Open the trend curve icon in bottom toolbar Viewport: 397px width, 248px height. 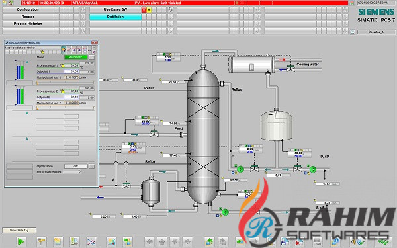pos(91,241)
